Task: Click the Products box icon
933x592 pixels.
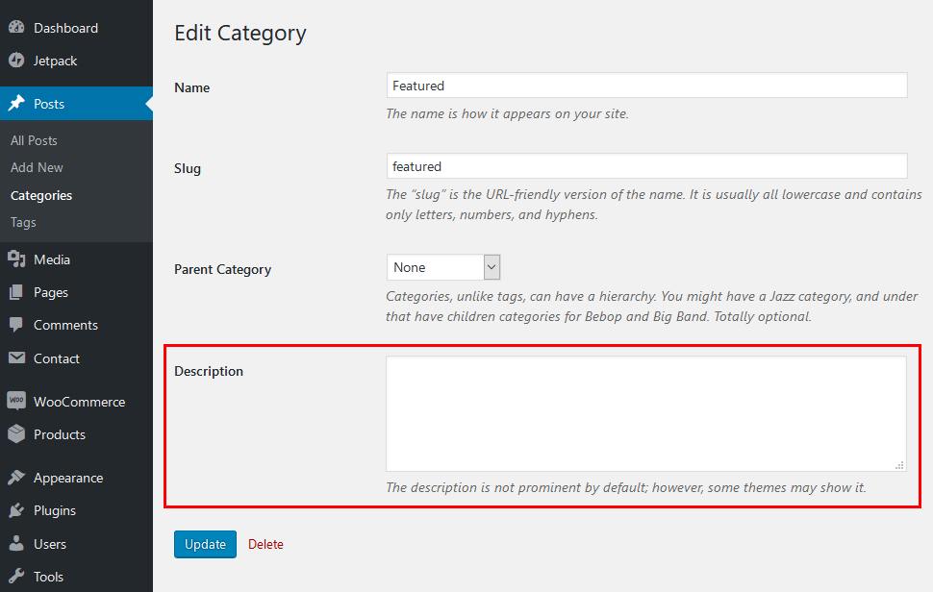Action: (16, 433)
